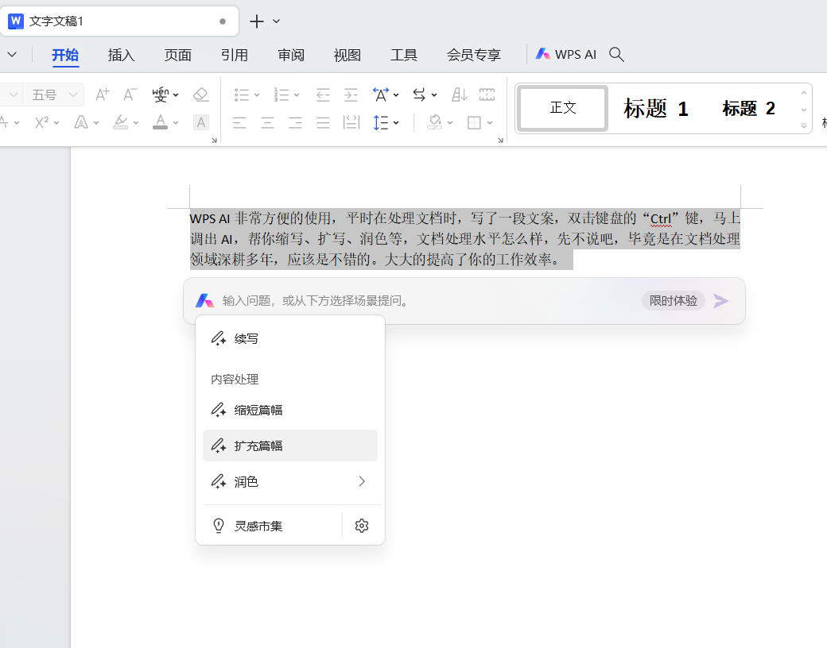Toggle justify text alignment

pos(323,122)
